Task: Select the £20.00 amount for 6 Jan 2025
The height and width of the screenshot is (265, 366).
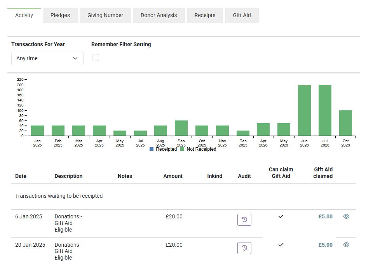Action: (x=174, y=216)
